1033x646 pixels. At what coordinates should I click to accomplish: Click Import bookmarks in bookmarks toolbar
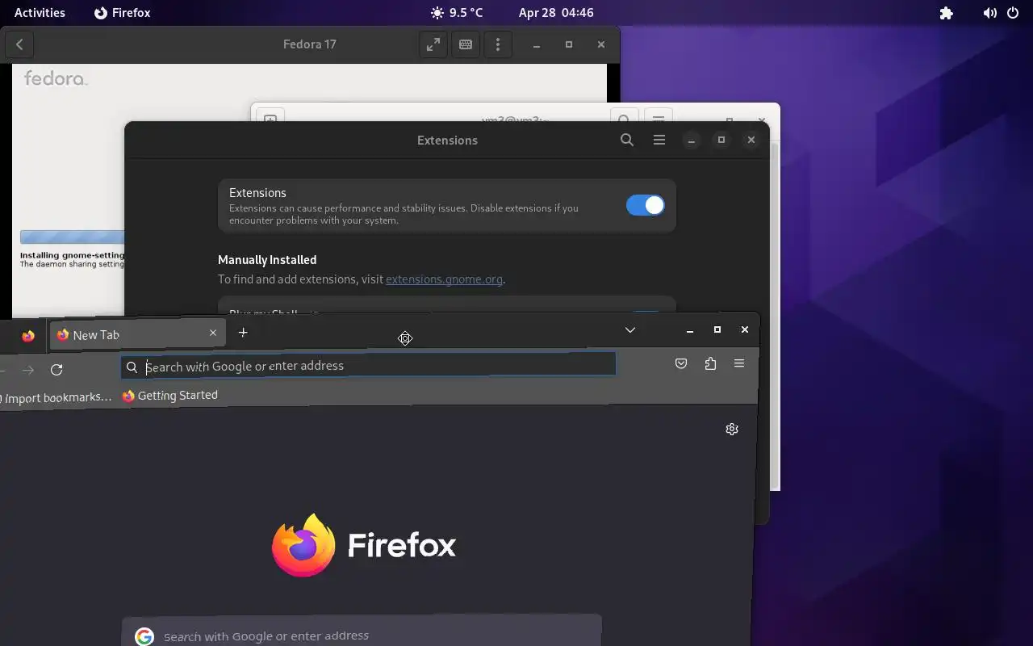55,397
